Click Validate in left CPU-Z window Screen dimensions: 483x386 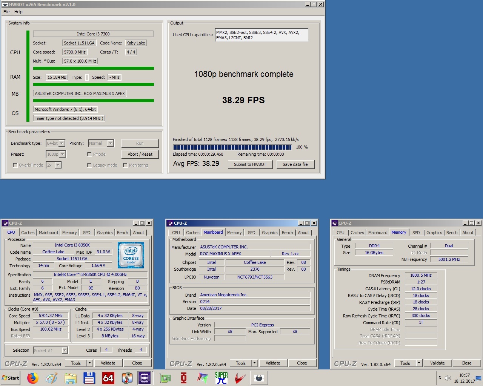click(x=108, y=363)
